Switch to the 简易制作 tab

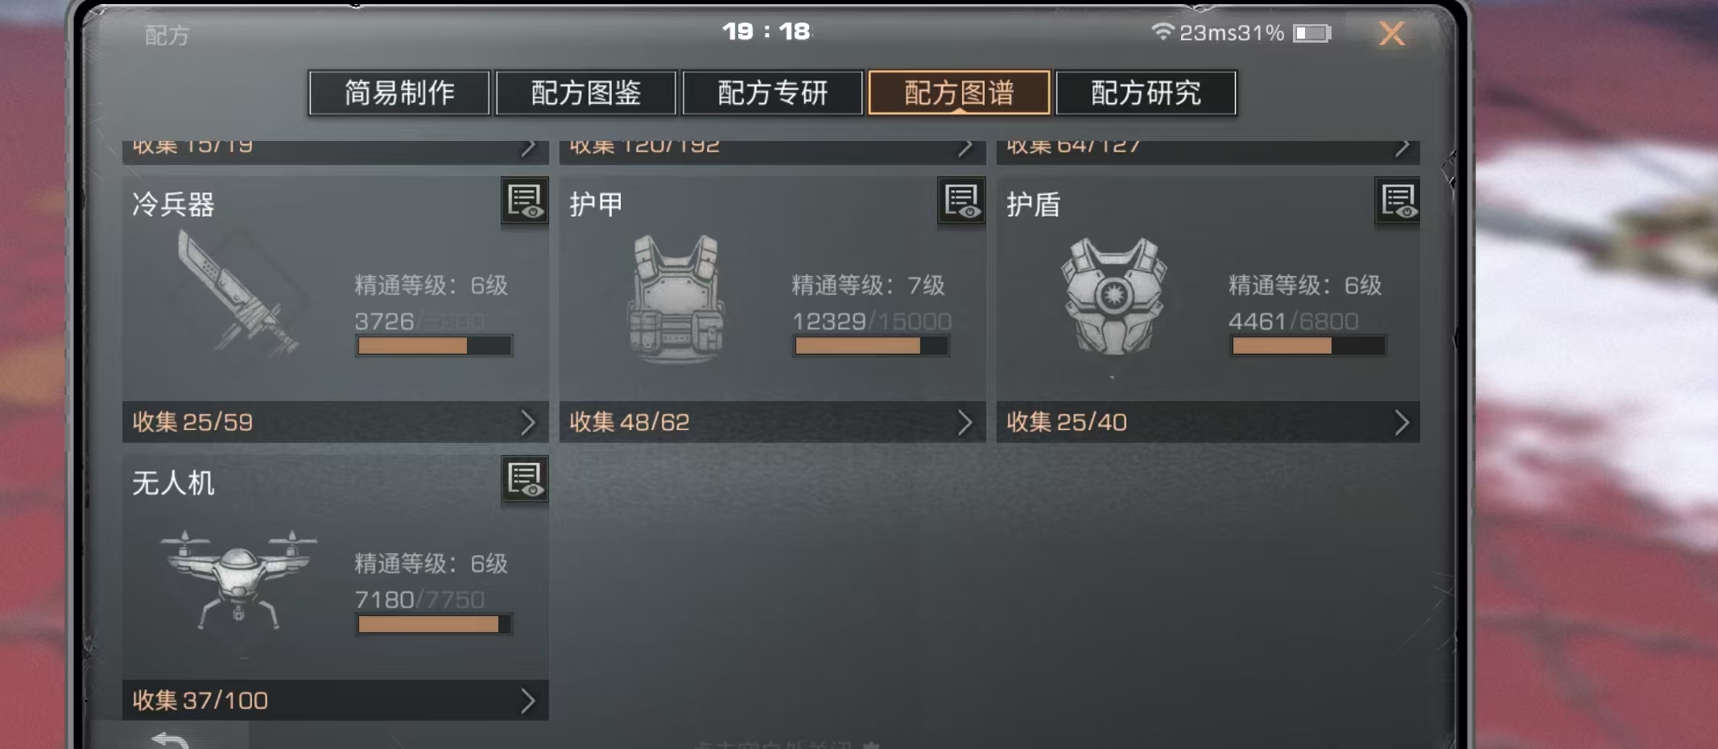[399, 93]
